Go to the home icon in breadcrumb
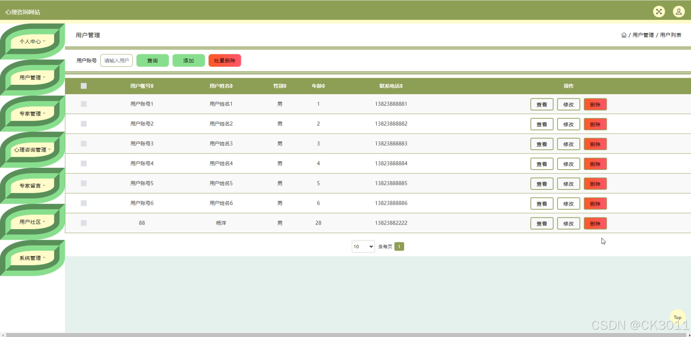 point(624,35)
